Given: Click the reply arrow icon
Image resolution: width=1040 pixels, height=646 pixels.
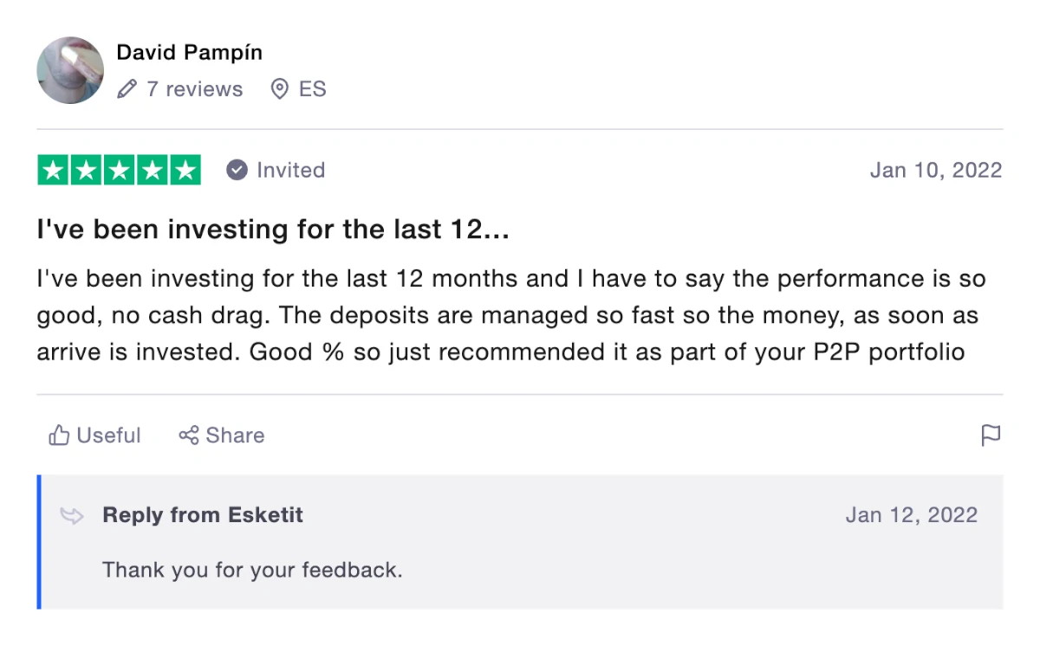Looking at the screenshot, I should click(72, 516).
